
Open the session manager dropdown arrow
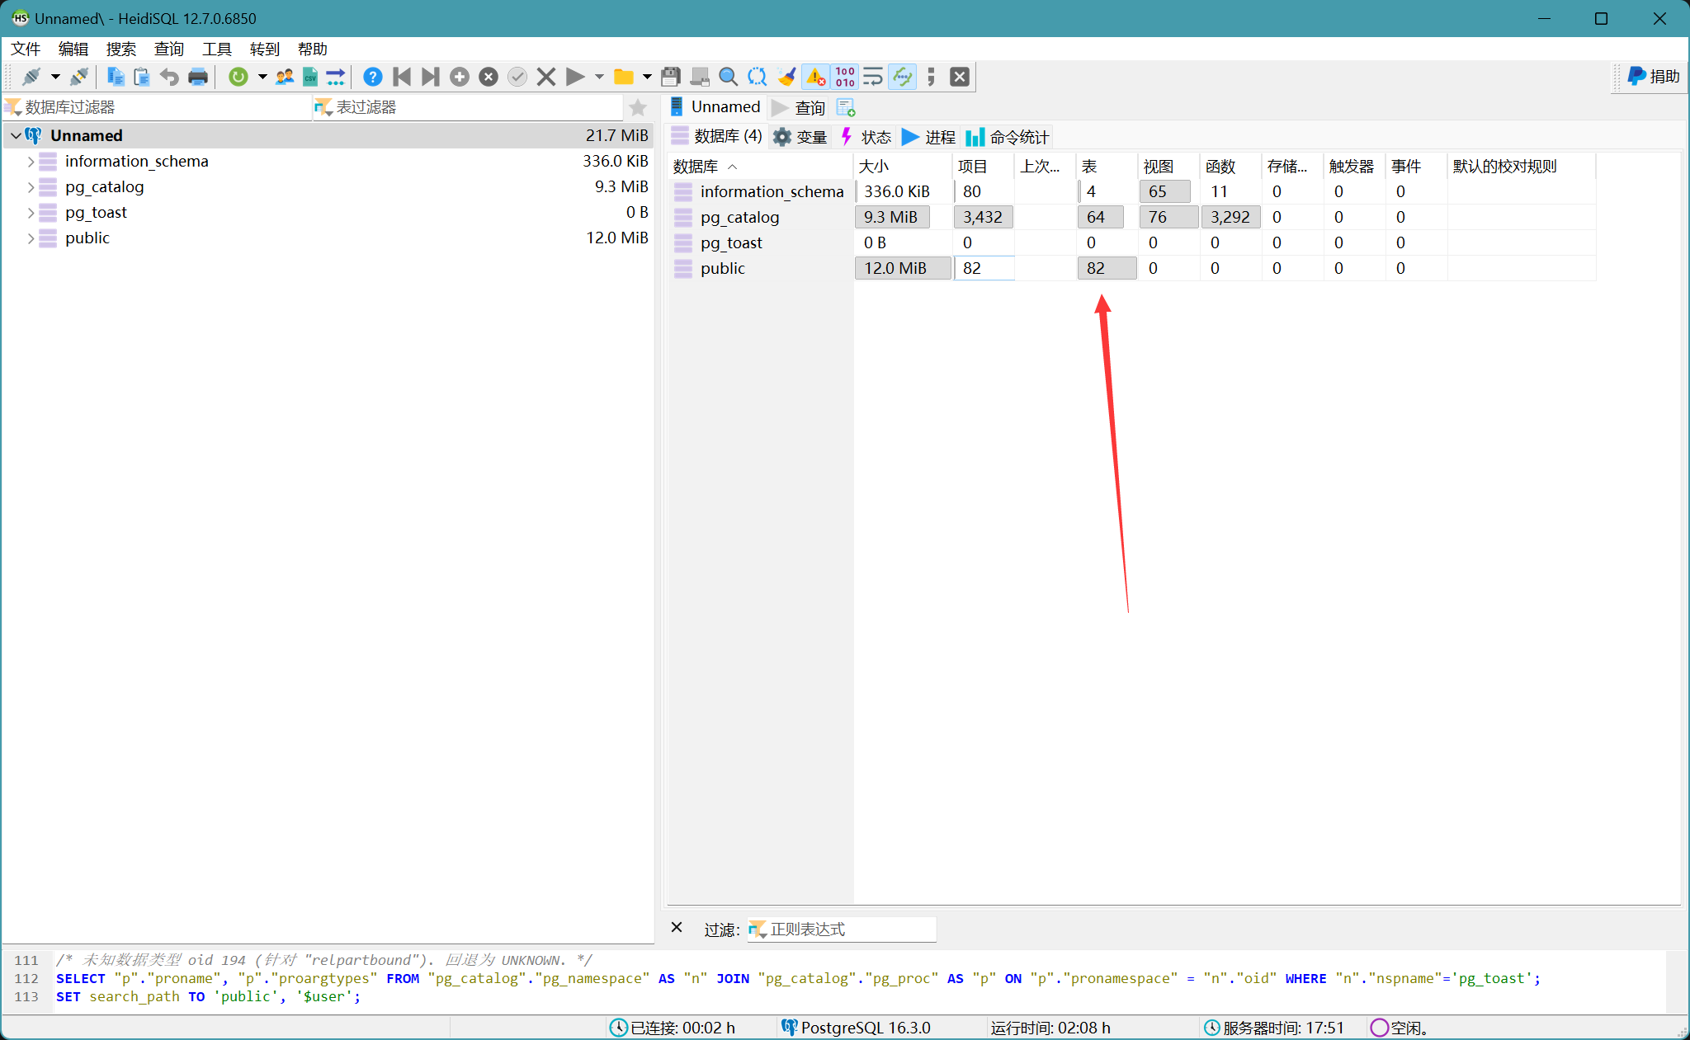click(x=55, y=77)
